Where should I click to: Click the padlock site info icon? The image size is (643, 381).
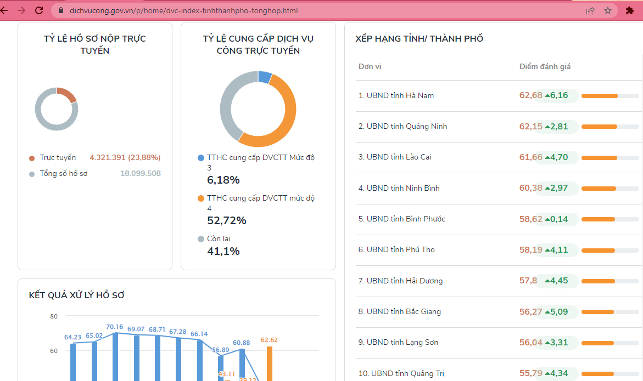click(x=61, y=10)
